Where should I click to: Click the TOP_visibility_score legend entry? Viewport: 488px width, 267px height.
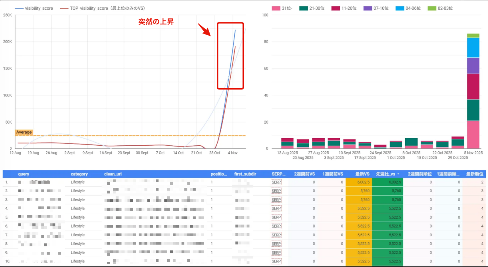[102, 8]
